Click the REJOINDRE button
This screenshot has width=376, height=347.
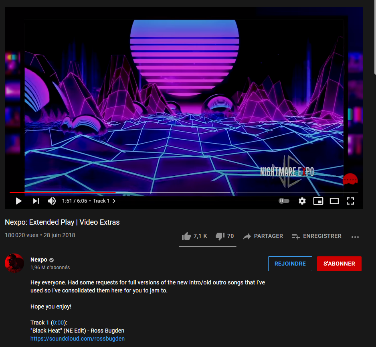290,264
